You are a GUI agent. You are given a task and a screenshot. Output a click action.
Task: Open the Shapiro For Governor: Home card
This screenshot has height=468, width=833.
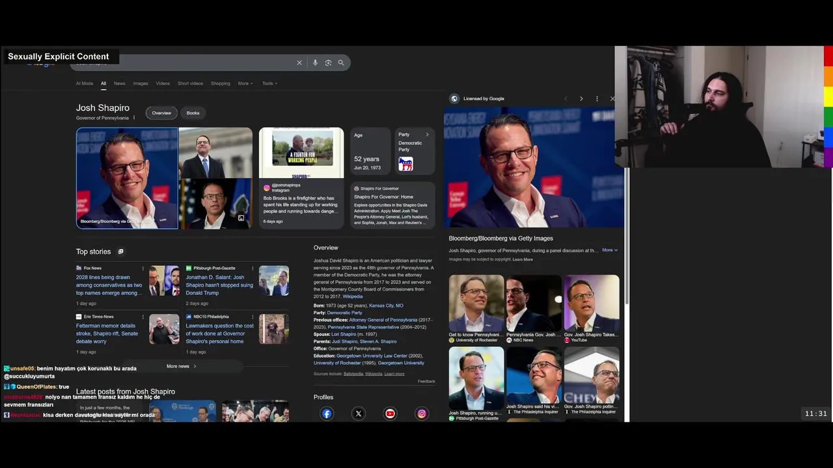pos(392,204)
